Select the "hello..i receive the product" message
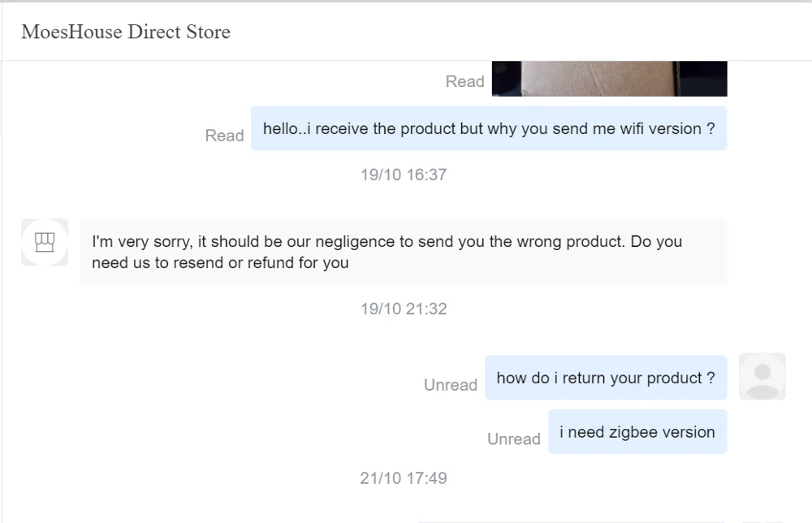The image size is (812, 523). (x=489, y=128)
